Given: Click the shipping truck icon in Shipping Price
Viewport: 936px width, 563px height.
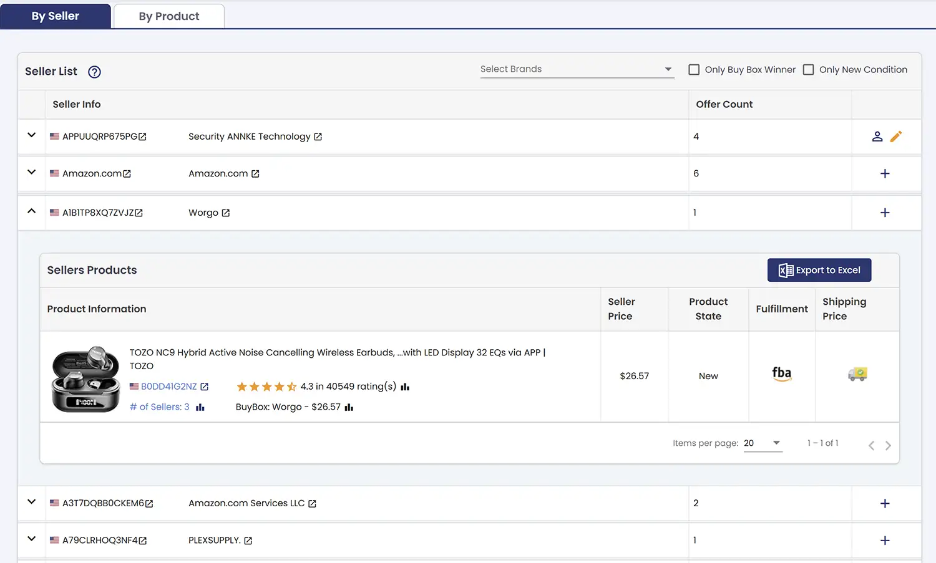Looking at the screenshot, I should [x=857, y=375].
